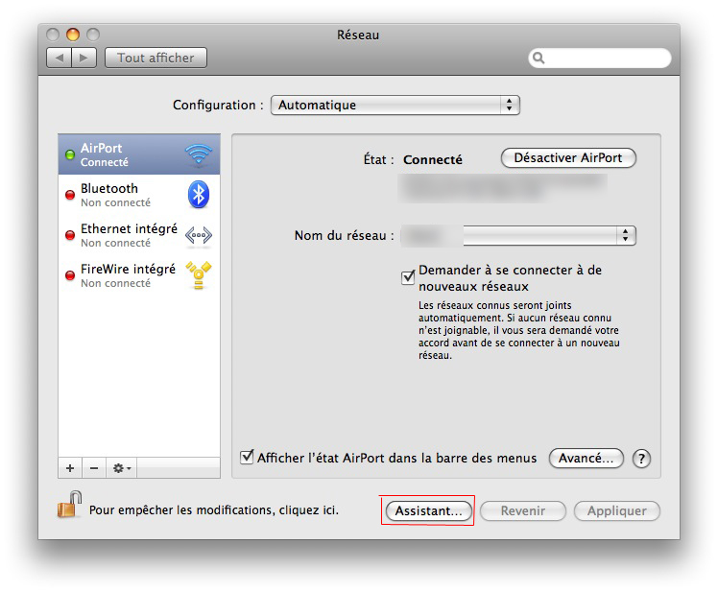This screenshot has height=592, width=718.
Task: Open the Nom du réseau dropdown
Action: tap(518, 235)
